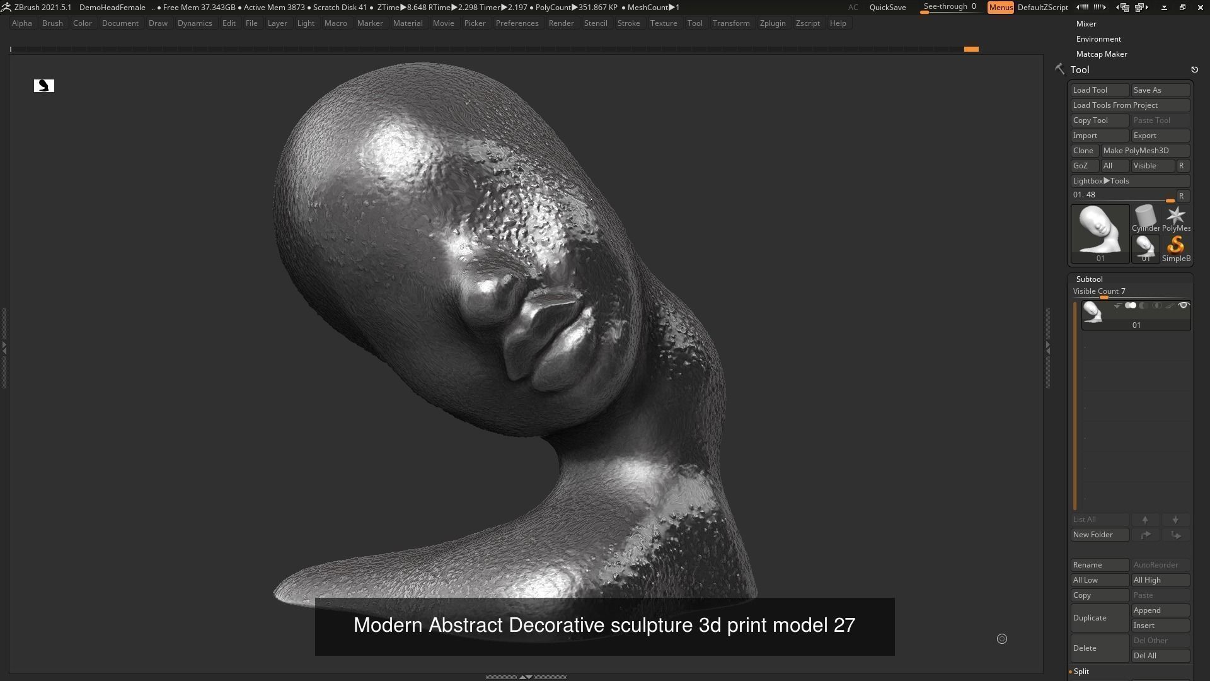Viewport: 1210px width, 681px height.
Task: Click the QuickSave button
Action: pos(887,7)
